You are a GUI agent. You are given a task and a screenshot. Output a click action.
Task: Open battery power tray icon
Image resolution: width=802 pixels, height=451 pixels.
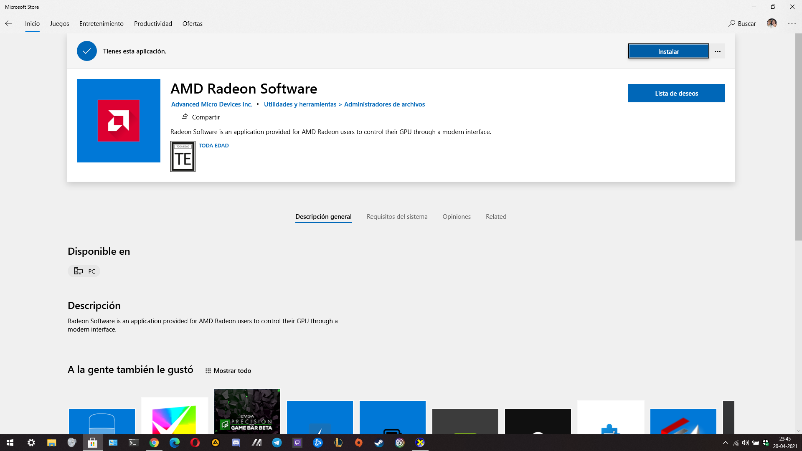[x=756, y=443]
